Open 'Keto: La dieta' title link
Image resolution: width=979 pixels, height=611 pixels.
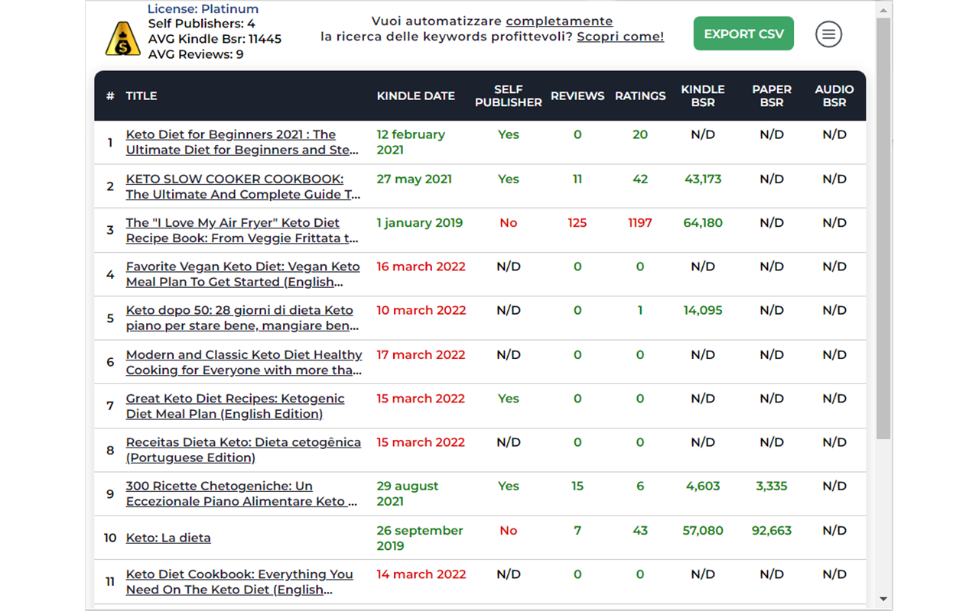(x=168, y=538)
